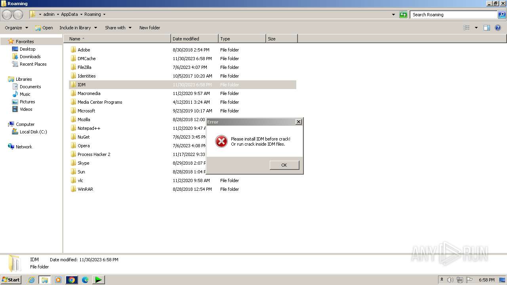
Task: Open the Music library
Action: point(25,94)
